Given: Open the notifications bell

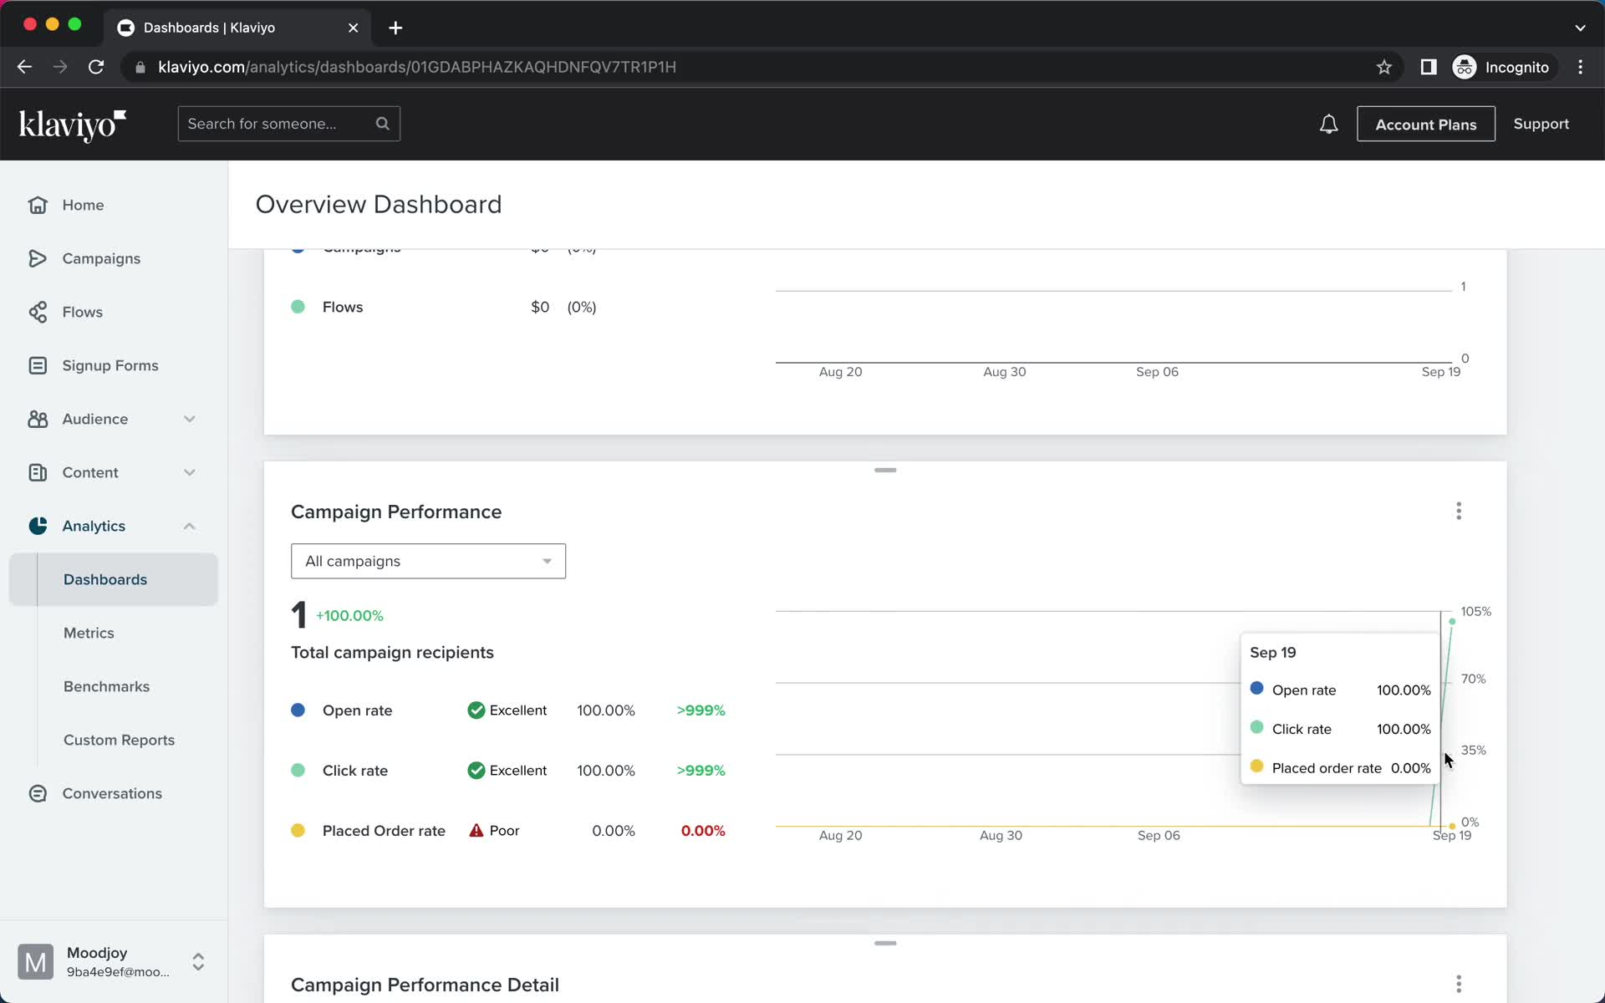Looking at the screenshot, I should point(1328,125).
